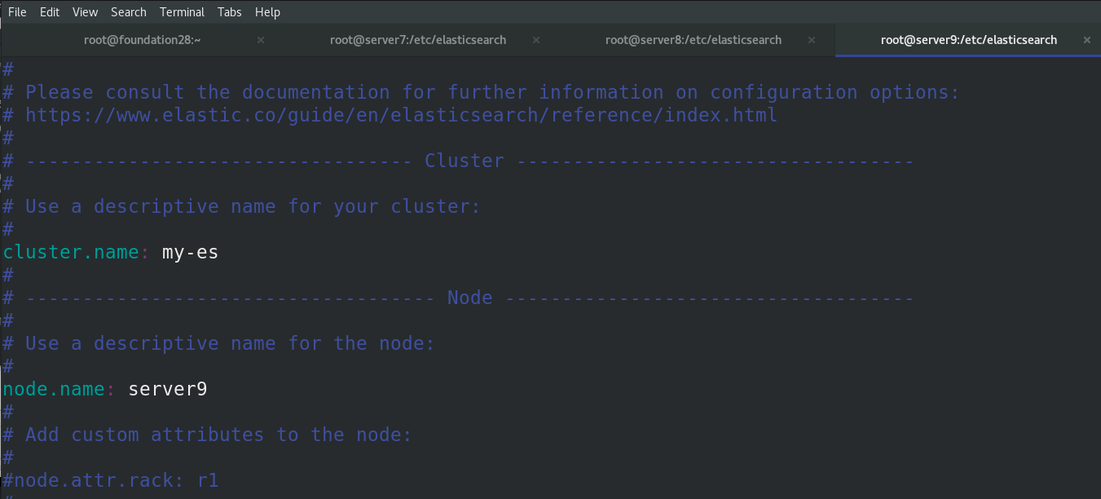Switch to root@server7 elasticsearch tab
Viewport: 1101px width, 499px height.
click(x=418, y=40)
